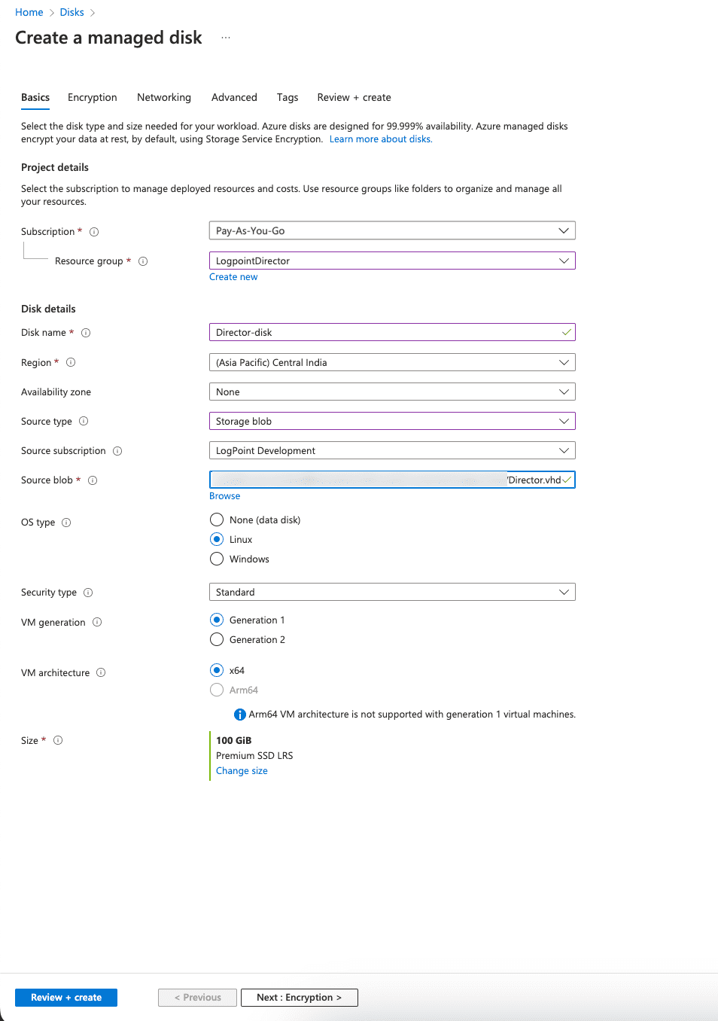718x1021 pixels.
Task: Open Learn more about disks link
Action: tap(380, 139)
